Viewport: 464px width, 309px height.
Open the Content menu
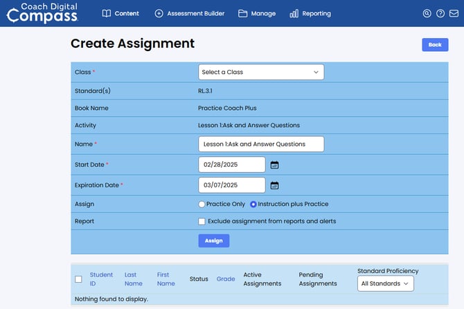121,13
